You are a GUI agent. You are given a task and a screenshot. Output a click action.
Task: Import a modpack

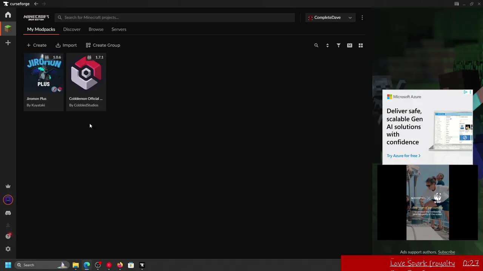click(66, 45)
